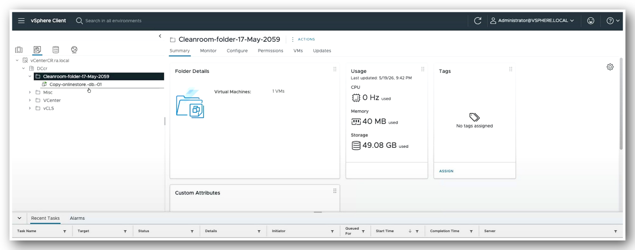This screenshot has height=250, width=635.
Task: Click the Last updated timestamp text
Action: (381, 78)
